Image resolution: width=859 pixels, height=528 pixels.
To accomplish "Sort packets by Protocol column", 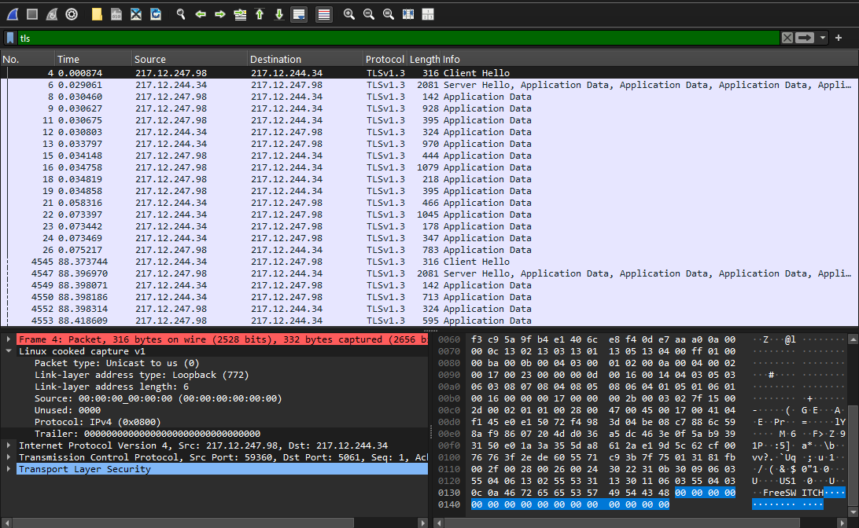I will click(385, 59).
